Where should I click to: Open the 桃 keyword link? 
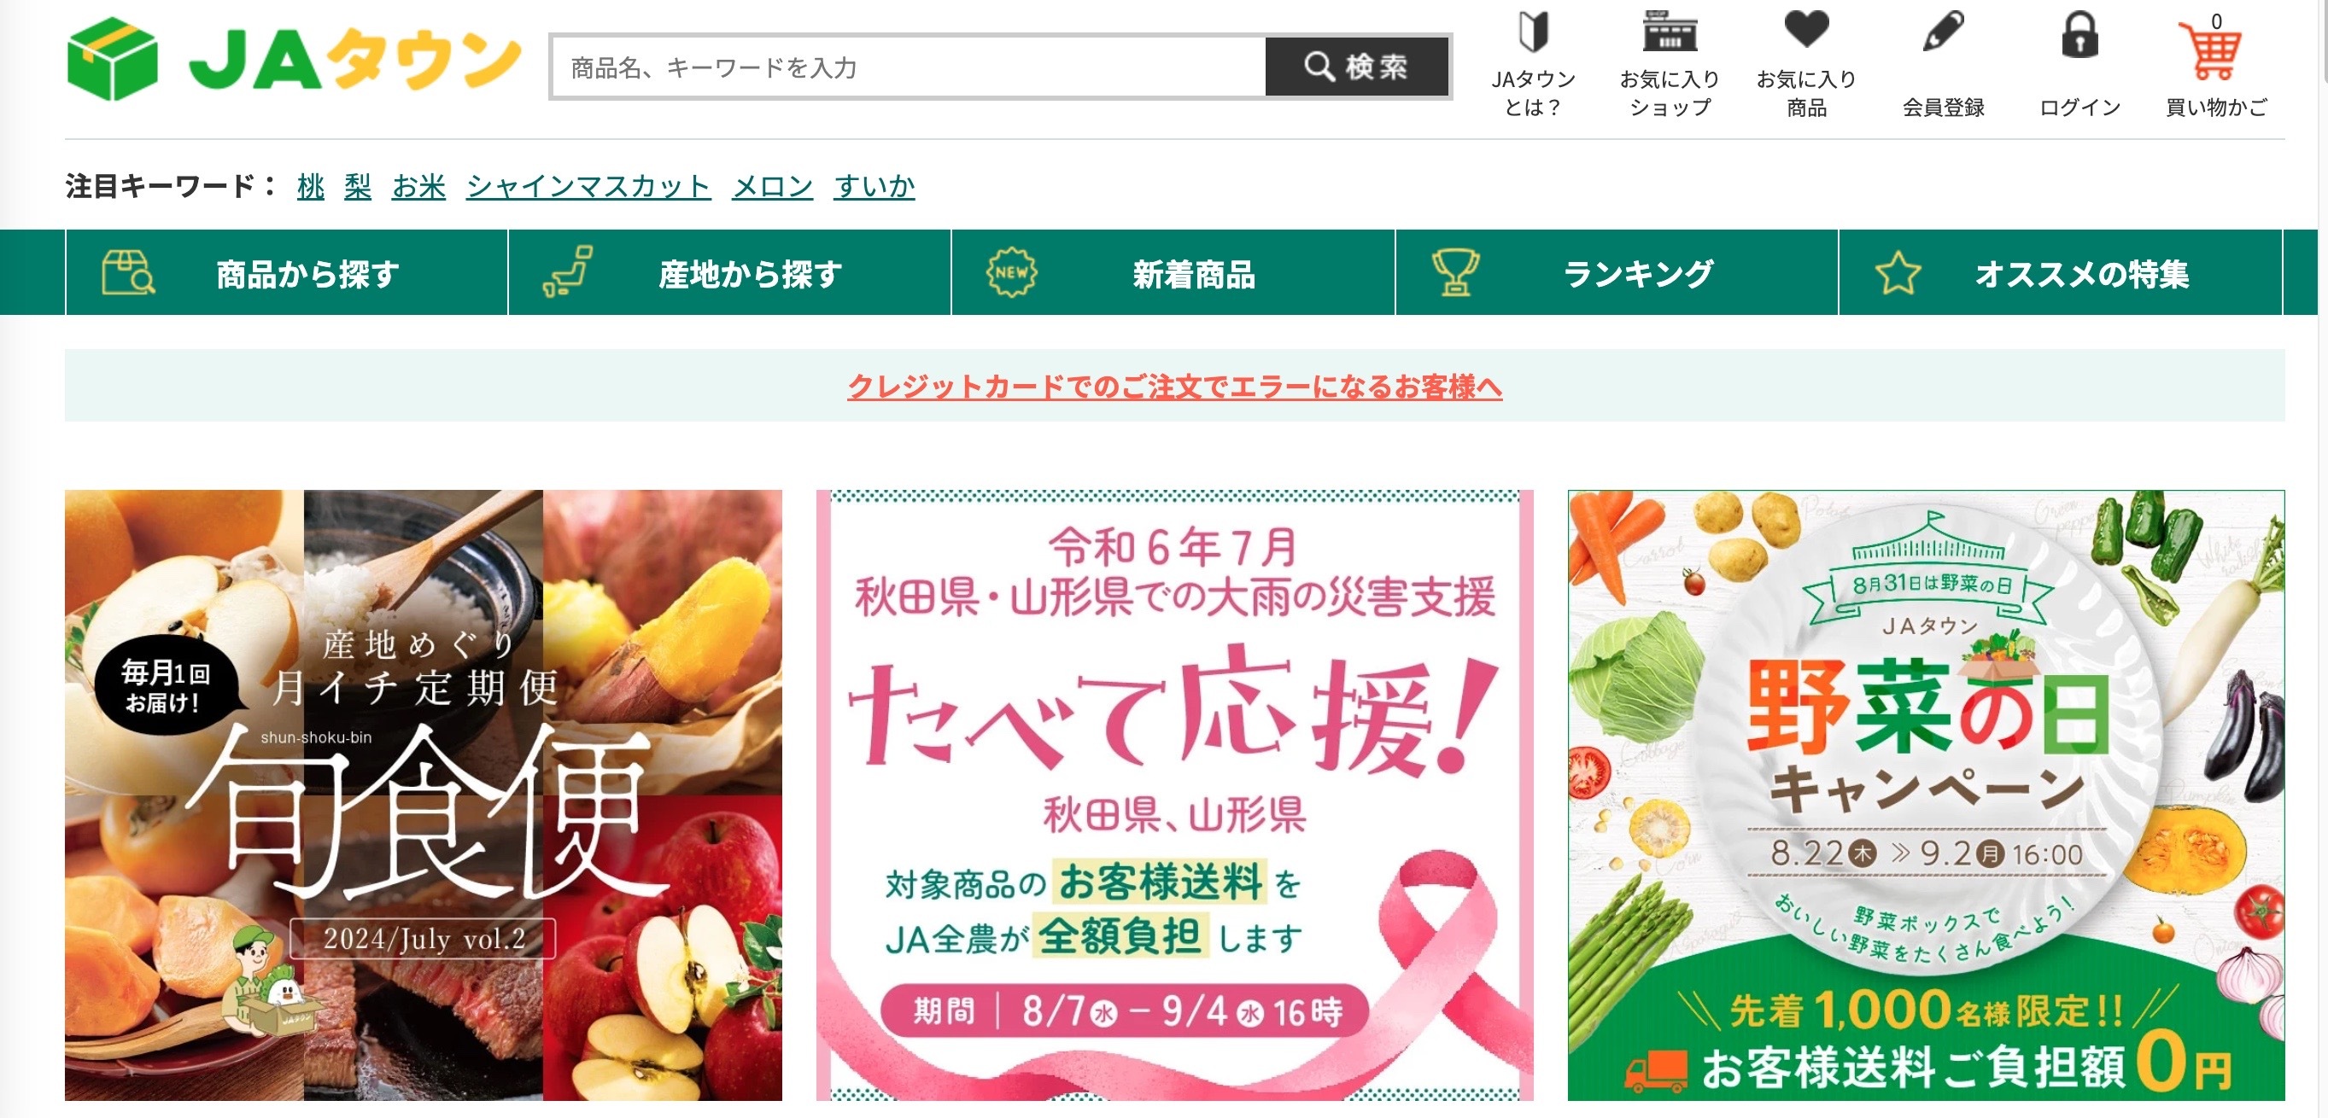click(310, 186)
